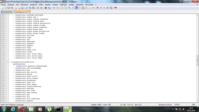Click the vertical scrollbar down arrow

point(197,101)
